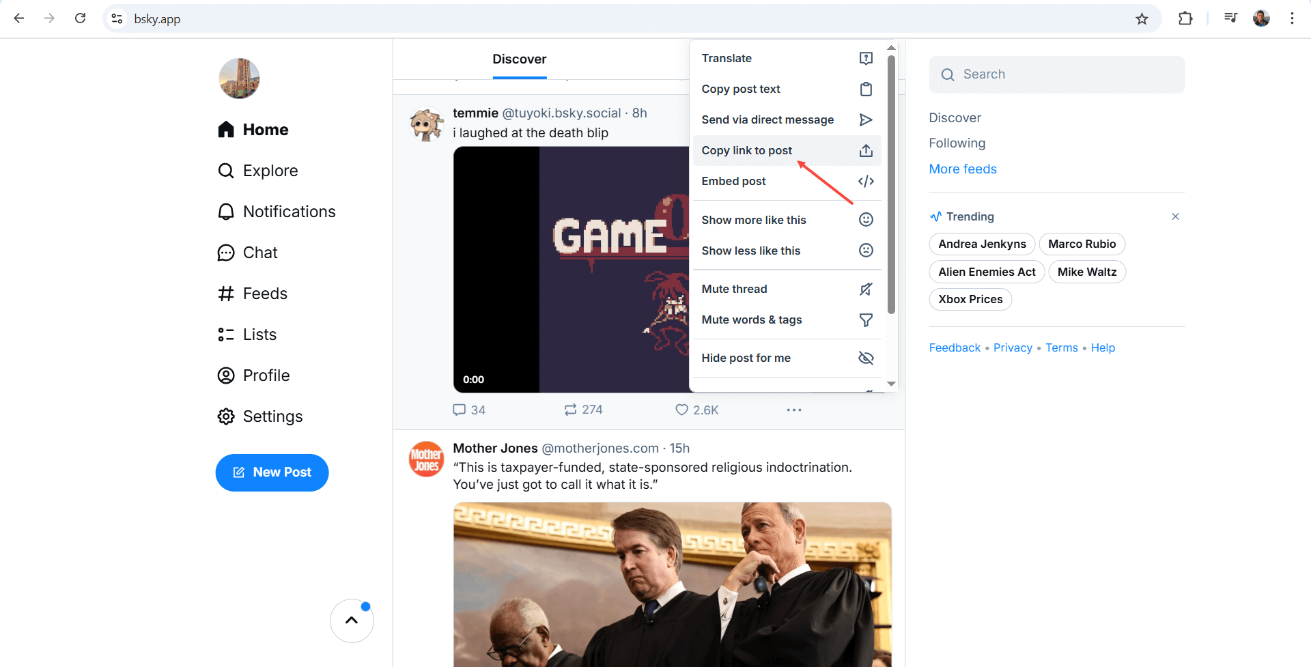
Task: Like temmie's post with the heart icon
Action: [x=681, y=410]
